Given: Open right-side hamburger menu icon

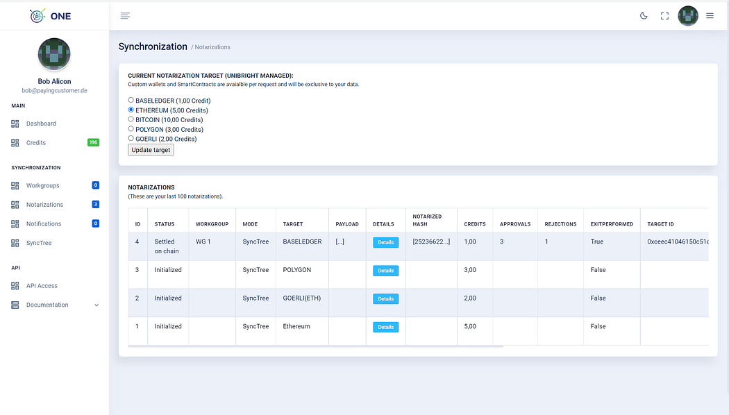Looking at the screenshot, I should click(x=710, y=16).
